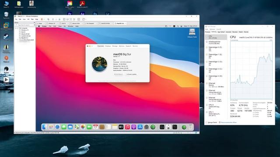The image size is (280, 157).
Task: Open FaceTime in the dock
Action: (89, 127)
